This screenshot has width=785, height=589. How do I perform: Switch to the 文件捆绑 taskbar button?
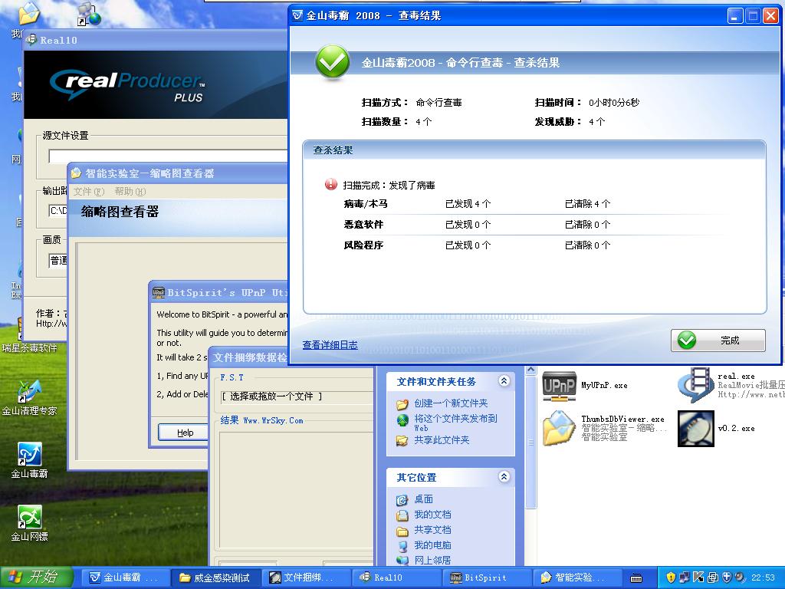pyautogui.click(x=305, y=577)
